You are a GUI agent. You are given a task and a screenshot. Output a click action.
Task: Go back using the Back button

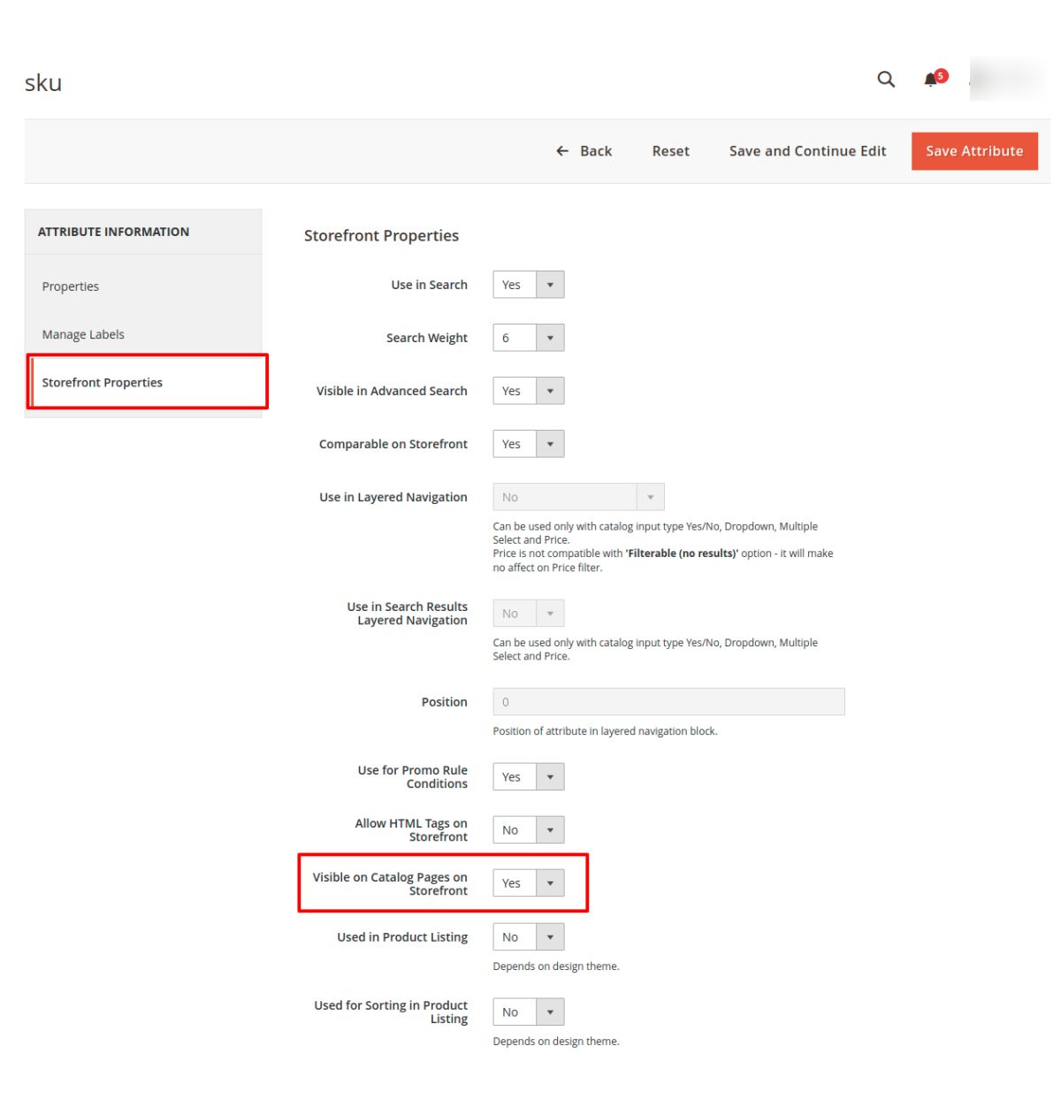584,151
